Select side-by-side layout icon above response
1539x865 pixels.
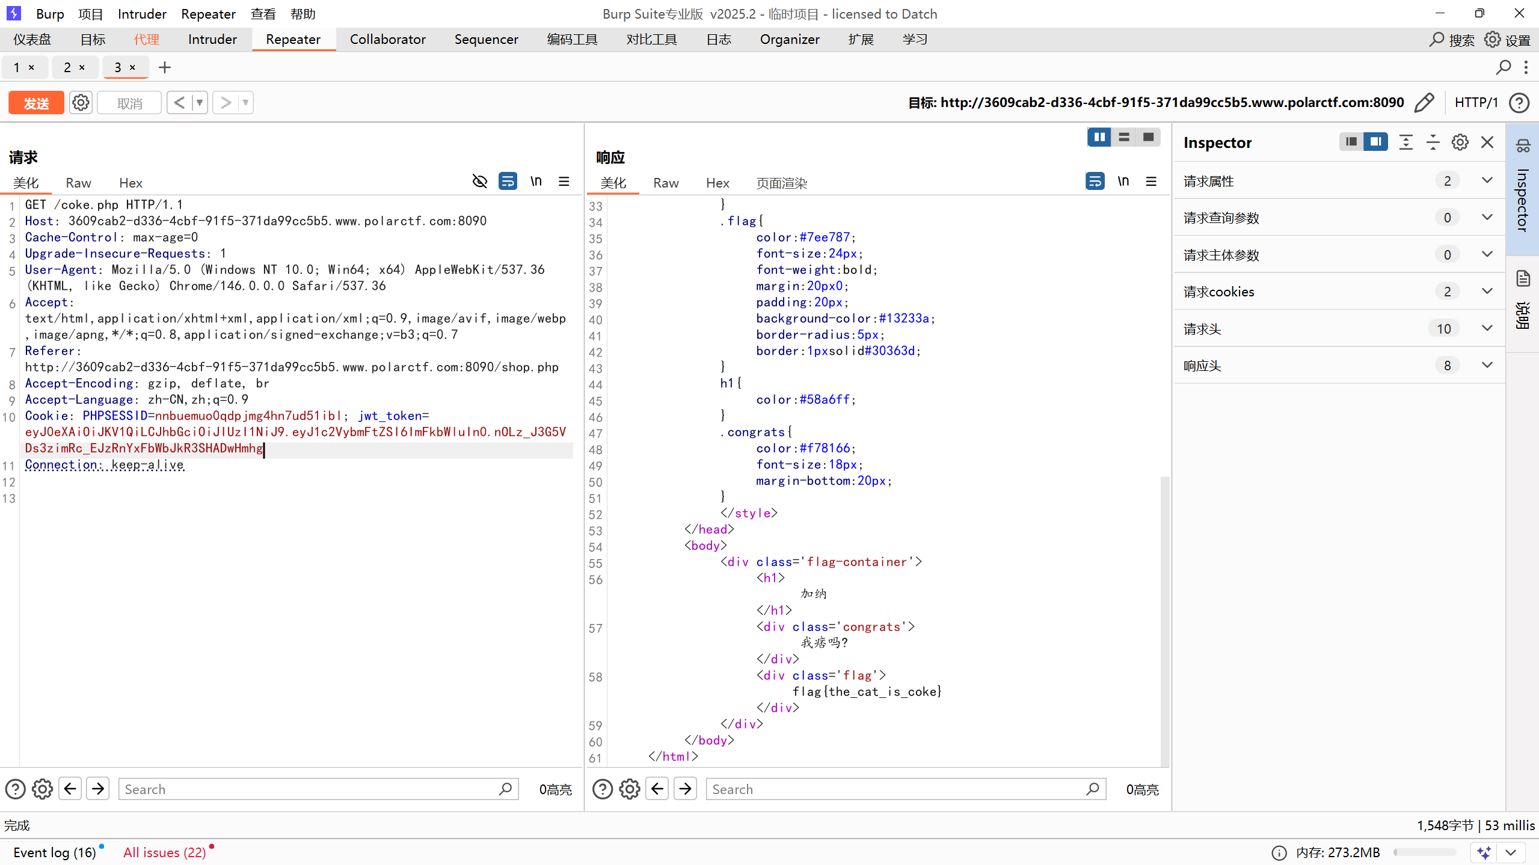click(x=1099, y=138)
